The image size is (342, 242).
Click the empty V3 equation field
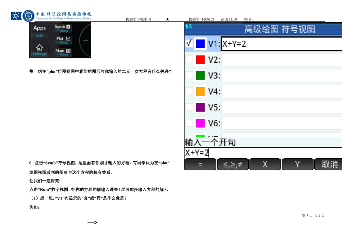pyautogui.click(x=282, y=76)
